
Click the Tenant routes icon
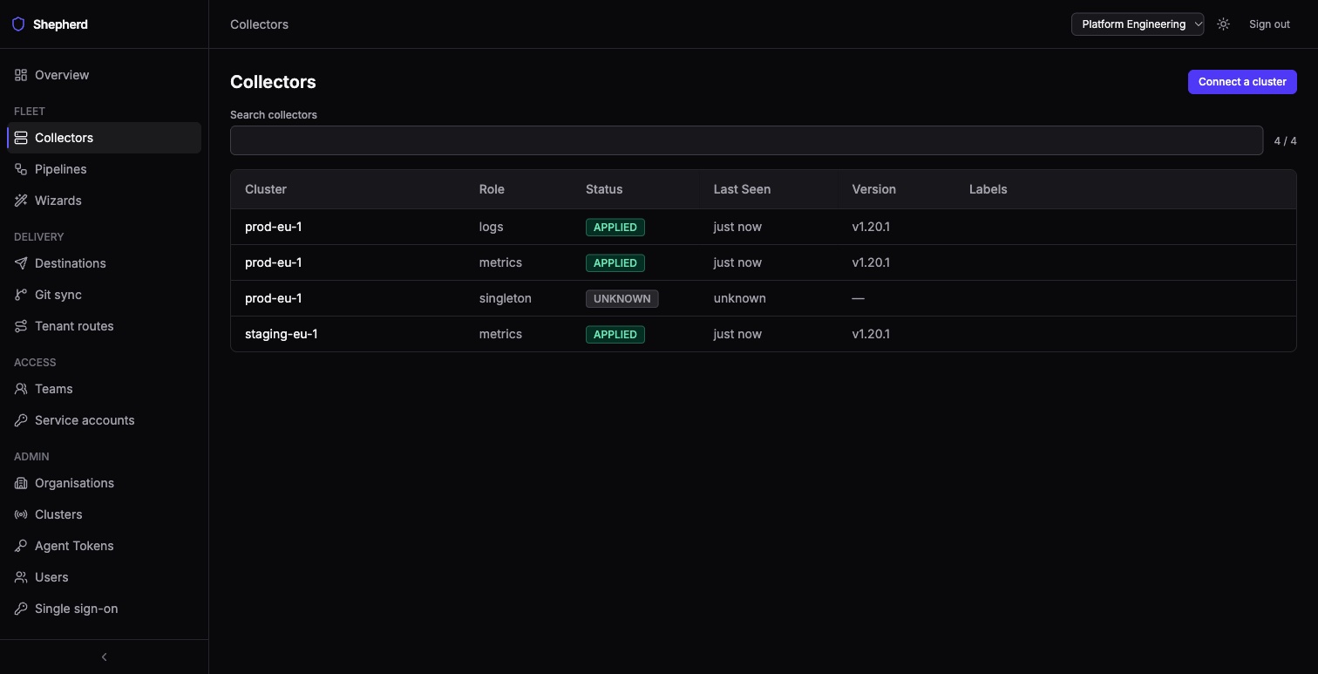(21, 326)
